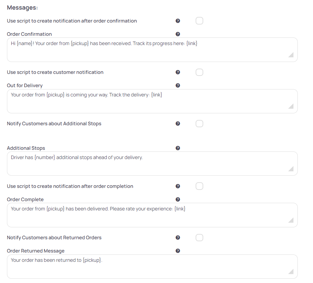313x283 pixels.
Task: Open help for Order Confirmation message
Action: click(178, 34)
